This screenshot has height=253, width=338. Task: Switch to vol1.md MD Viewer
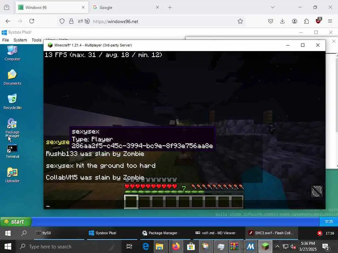click(219, 233)
